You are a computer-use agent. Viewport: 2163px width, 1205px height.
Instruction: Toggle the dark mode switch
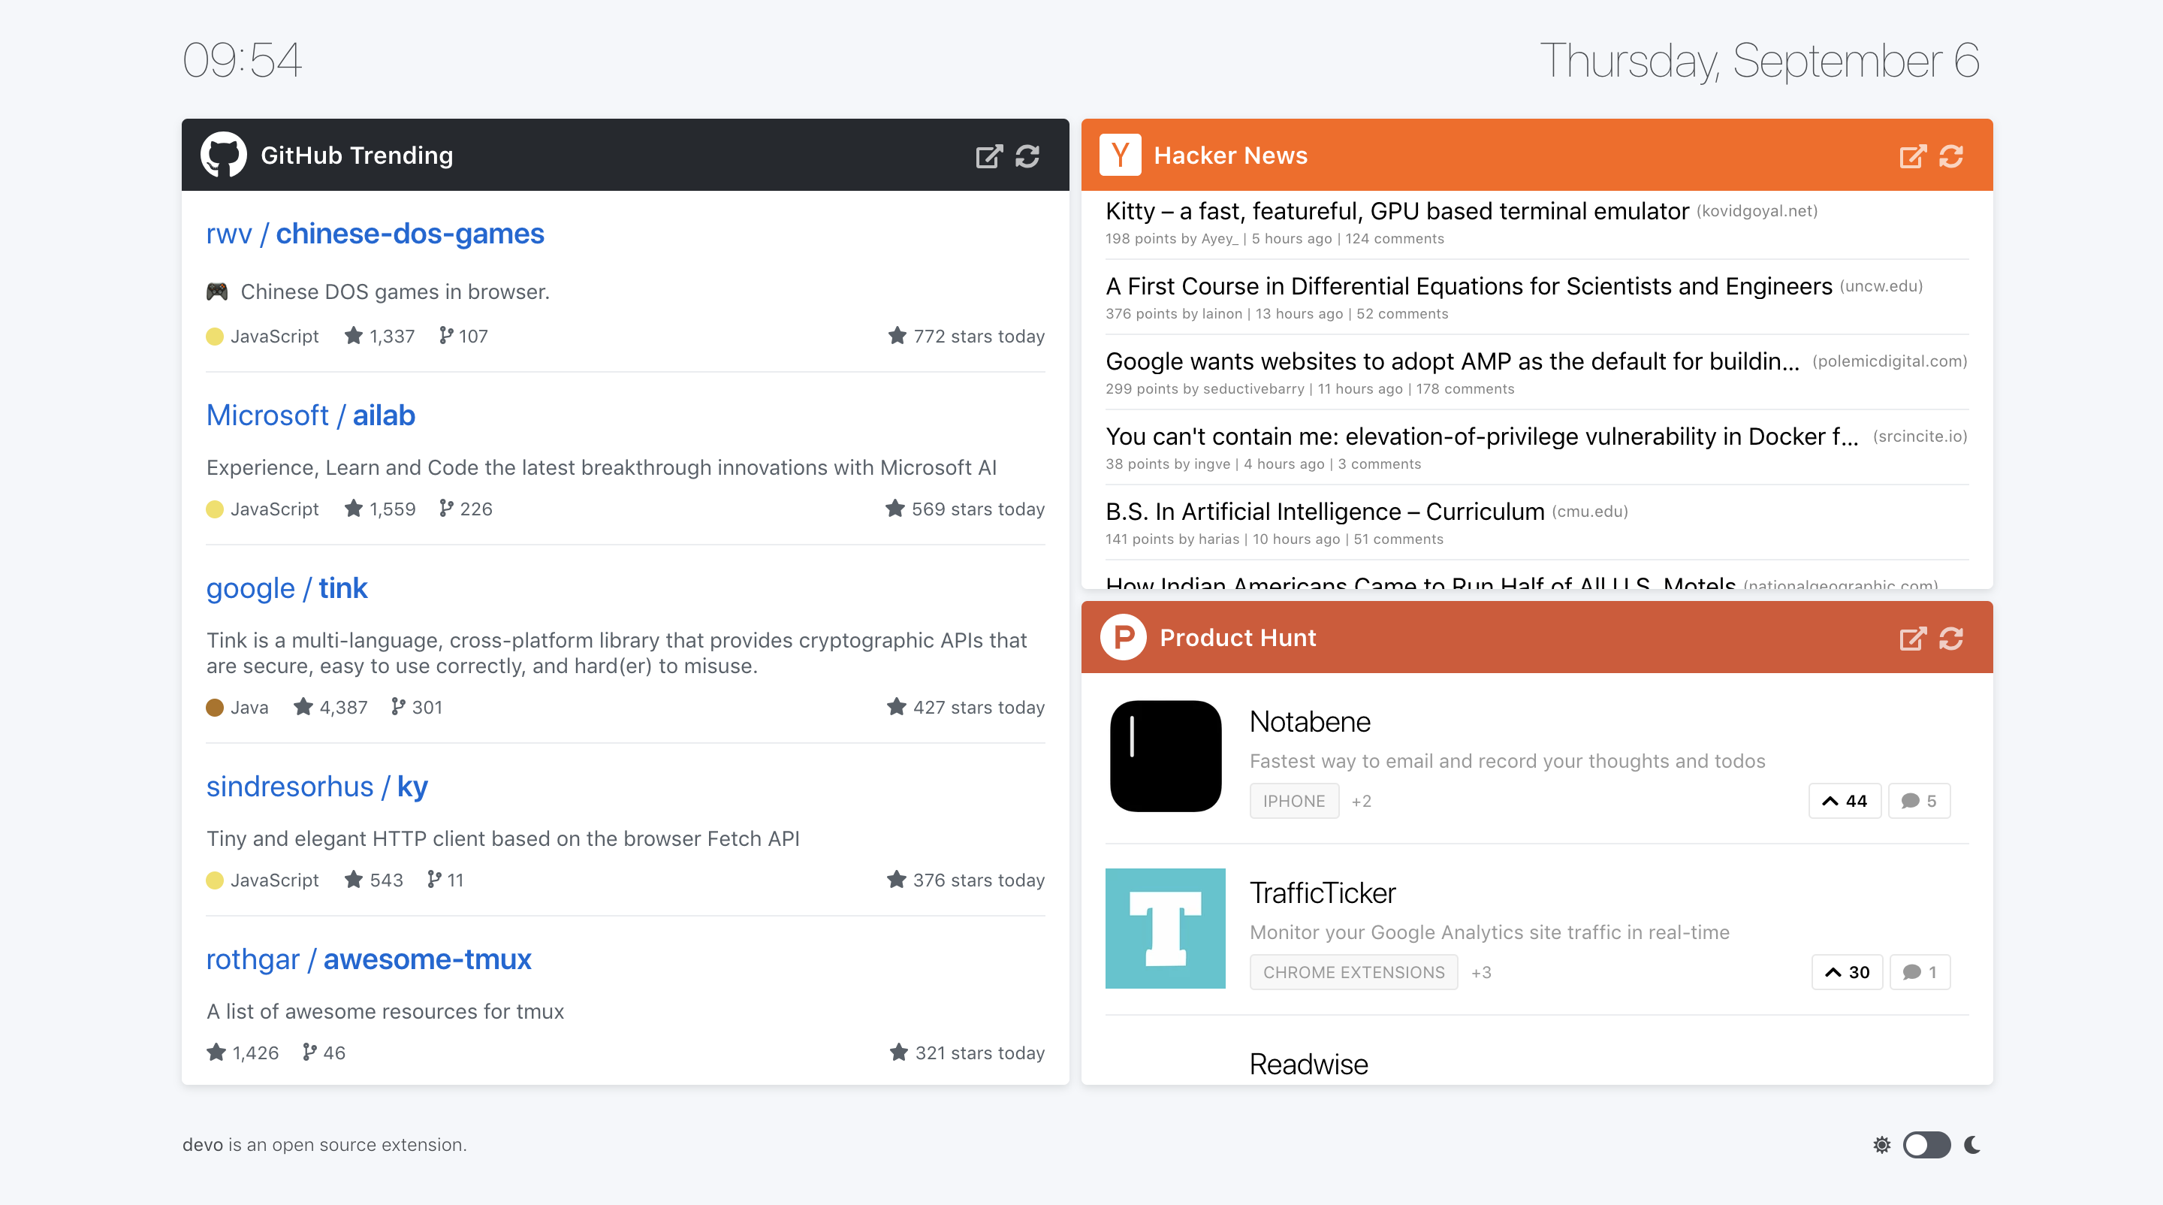click(x=1926, y=1145)
